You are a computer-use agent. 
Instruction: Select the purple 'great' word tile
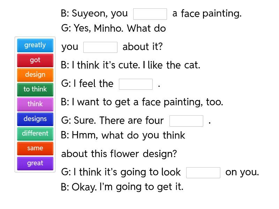(x=35, y=163)
